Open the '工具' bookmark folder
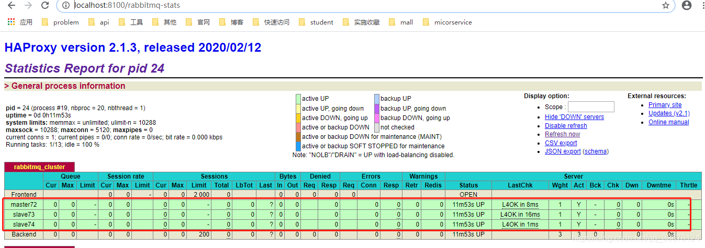This screenshot has height=248, width=705. (x=130, y=22)
